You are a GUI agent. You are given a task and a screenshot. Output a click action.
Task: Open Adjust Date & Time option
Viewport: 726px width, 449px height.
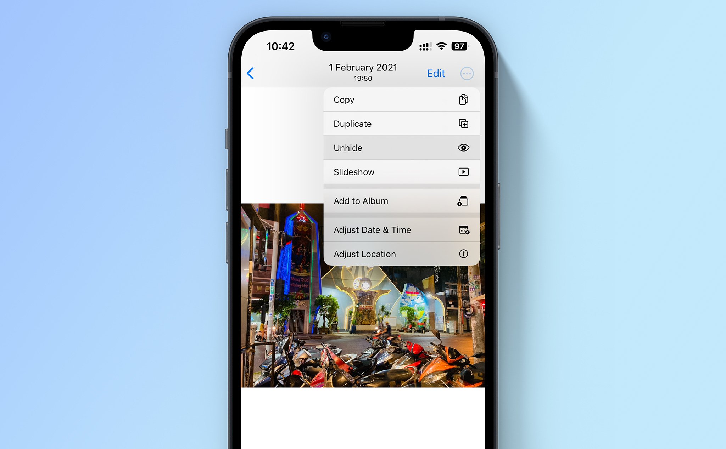(x=399, y=229)
